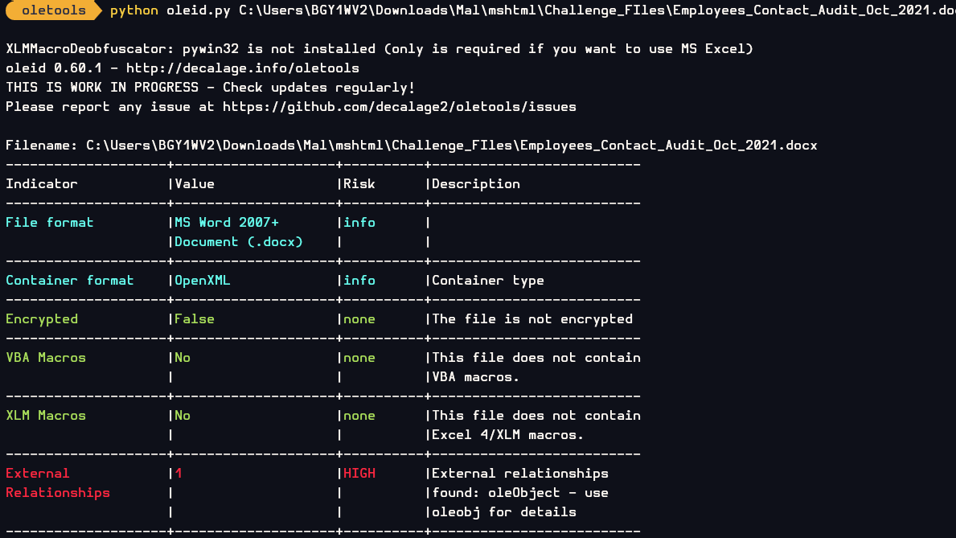Image resolution: width=956 pixels, height=538 pixels.
Task: Click oleid.py in the command line
Action: [198, 10]
